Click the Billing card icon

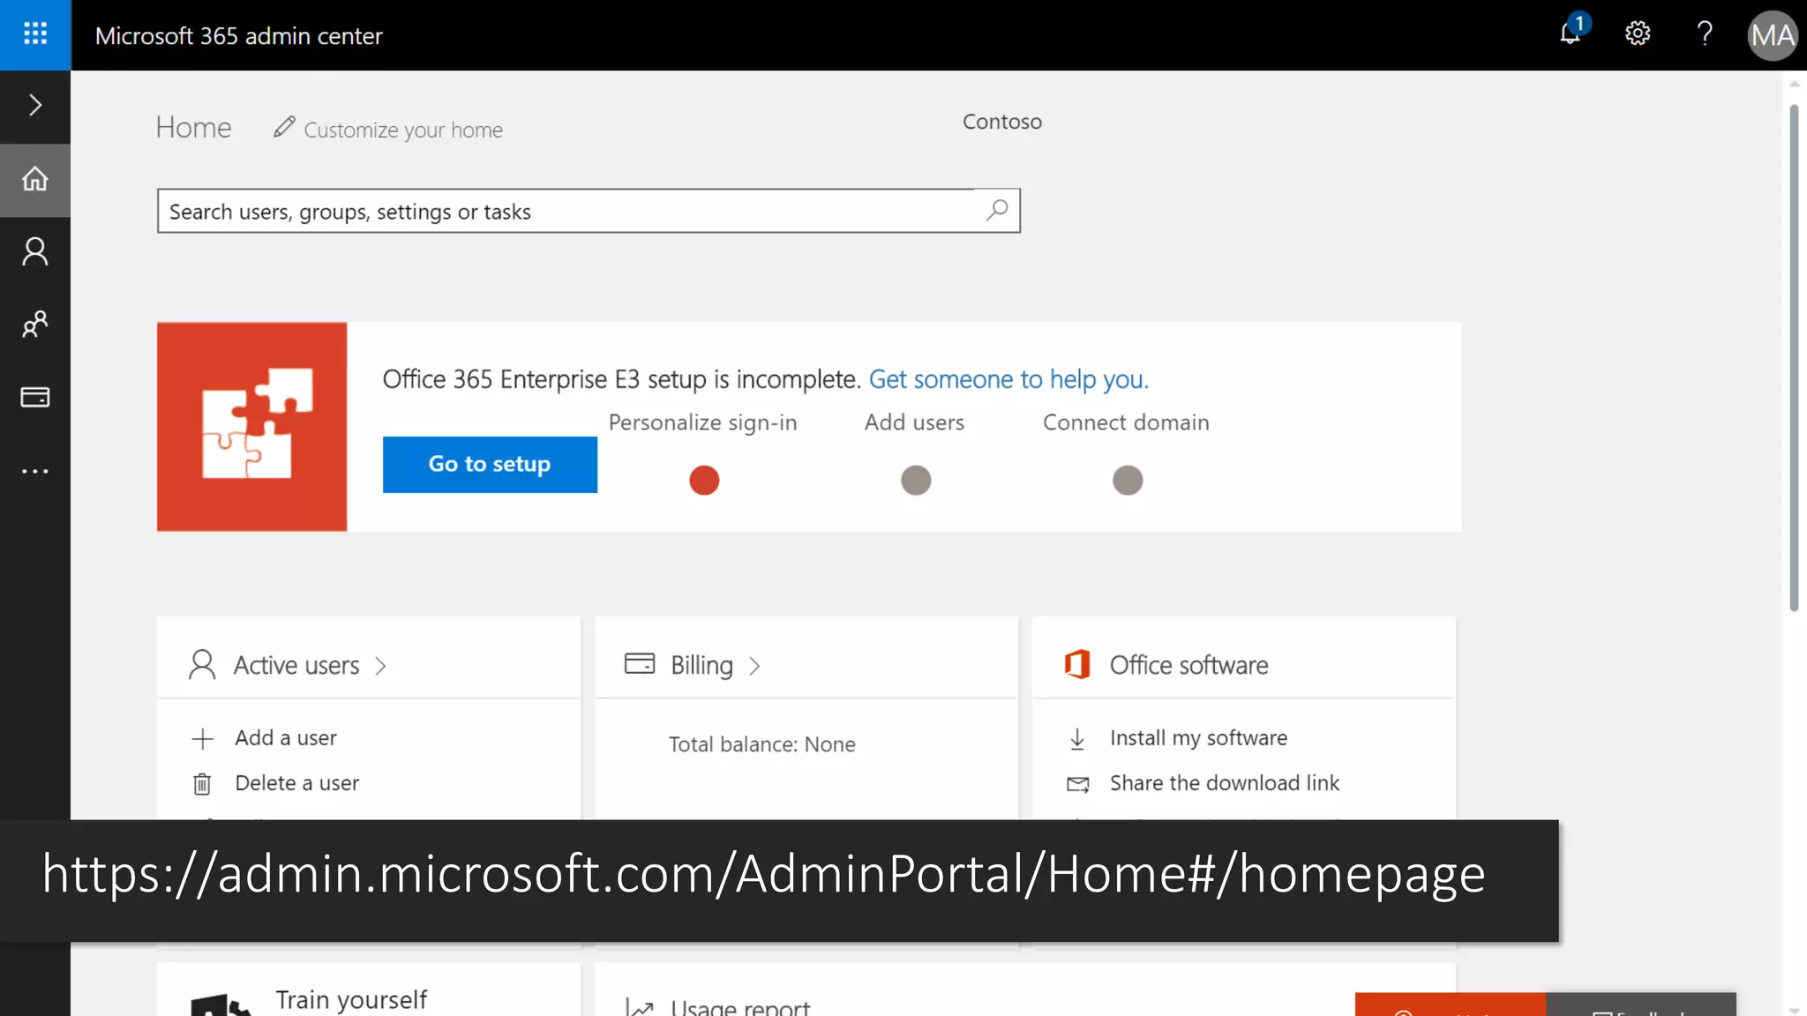point(640,663)
